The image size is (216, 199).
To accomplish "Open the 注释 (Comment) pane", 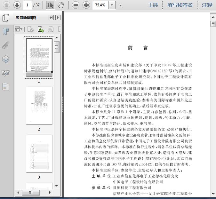I will point(207,5).
